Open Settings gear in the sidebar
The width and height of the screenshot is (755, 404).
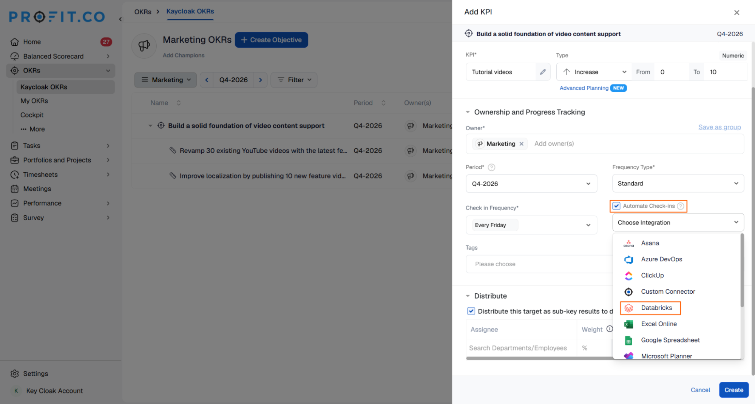click(15, 373)
